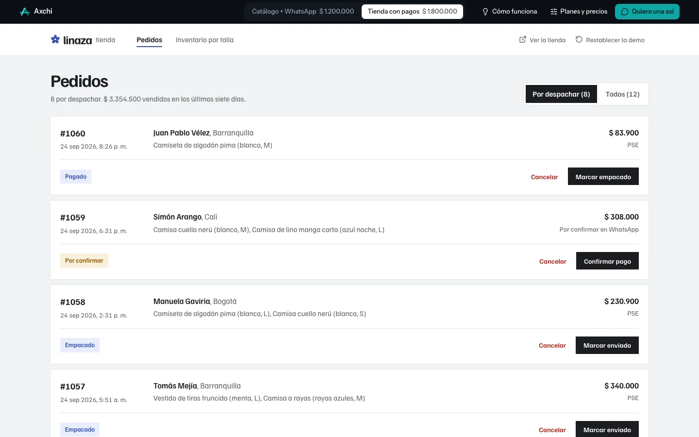The image size is (699, 437).
Task: Switch to Inventario por talla tab
Action: [204, 40]
